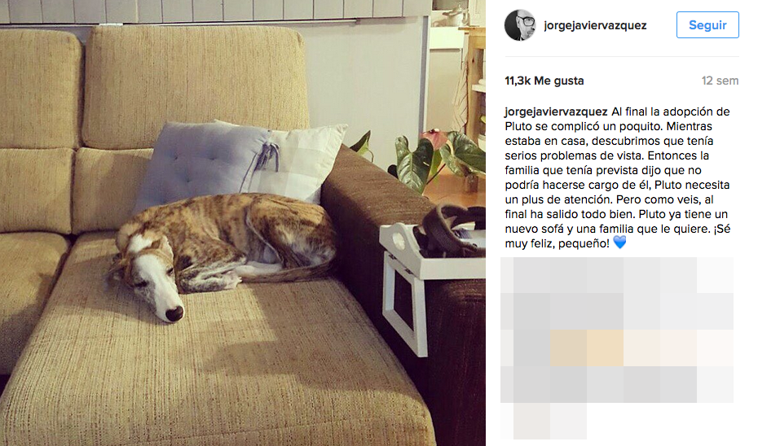Screen dimensions: 758x446
Task: Click the dog's black nose
Action: tap(174, 313)
